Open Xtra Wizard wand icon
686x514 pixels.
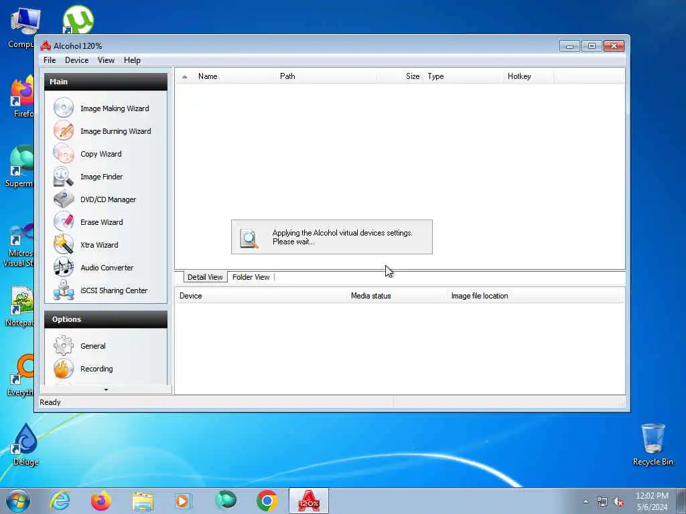coord(64,244)
